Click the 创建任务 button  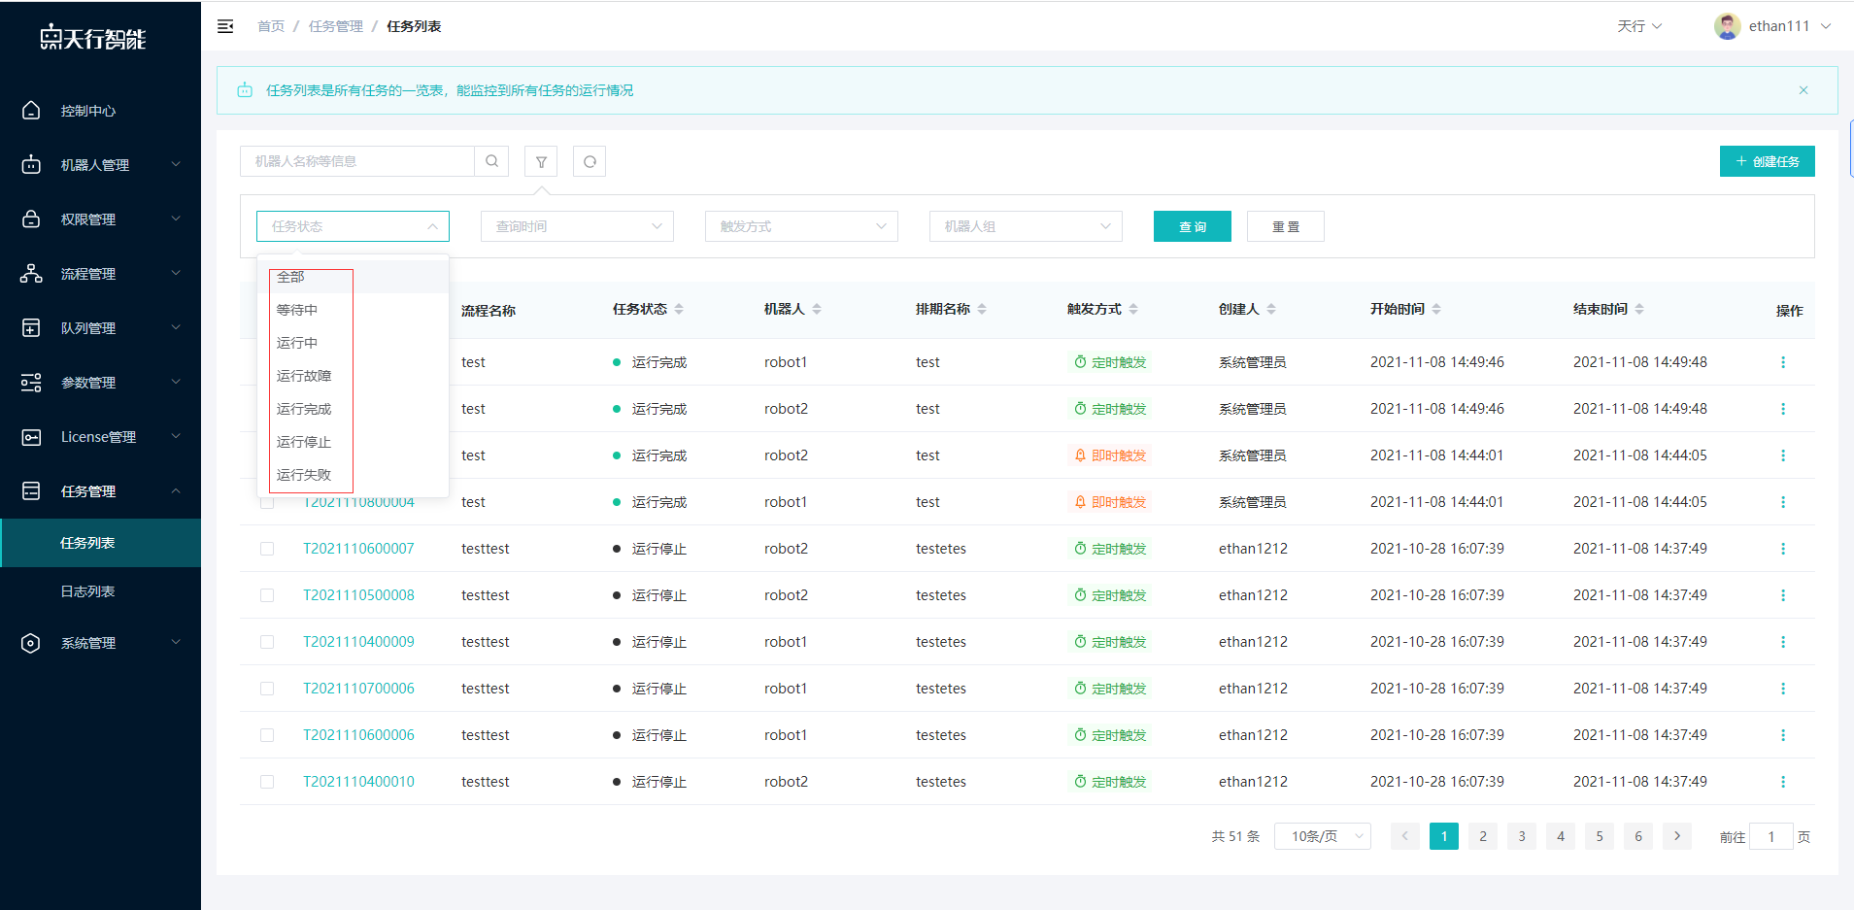1767,161
